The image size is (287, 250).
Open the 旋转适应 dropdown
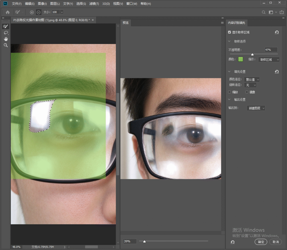point(250,85)
